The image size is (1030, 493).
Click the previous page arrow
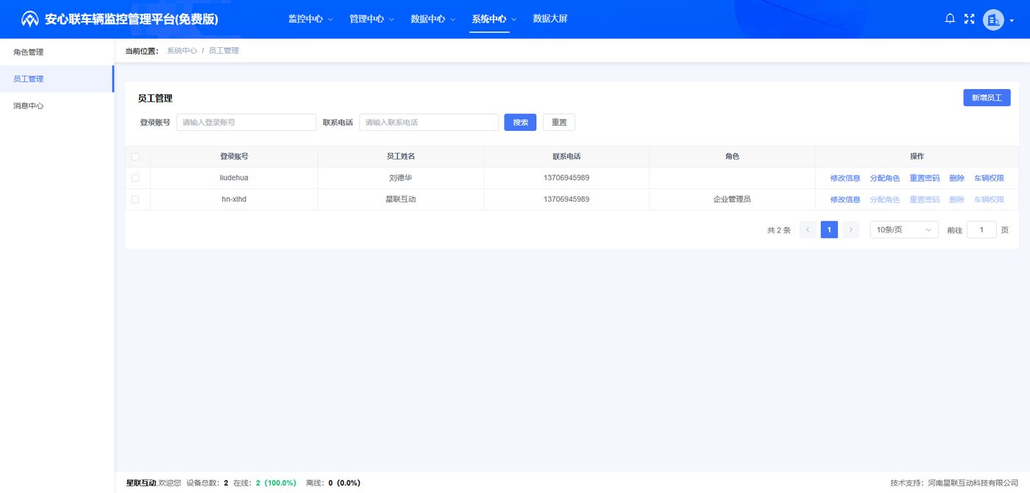coord(808,230)
